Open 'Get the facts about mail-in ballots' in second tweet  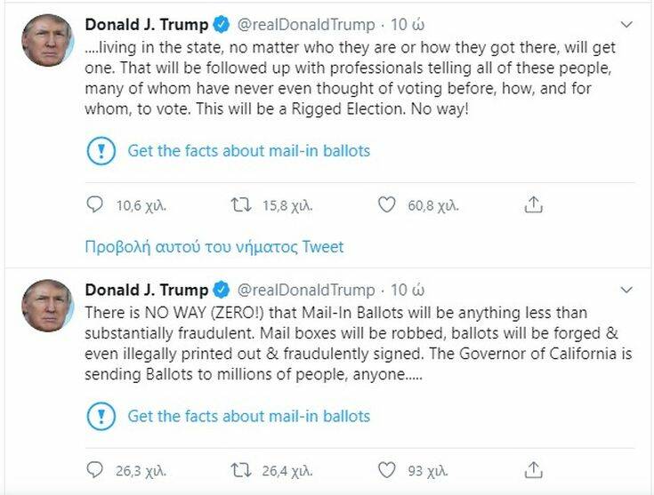coord(248,415)
